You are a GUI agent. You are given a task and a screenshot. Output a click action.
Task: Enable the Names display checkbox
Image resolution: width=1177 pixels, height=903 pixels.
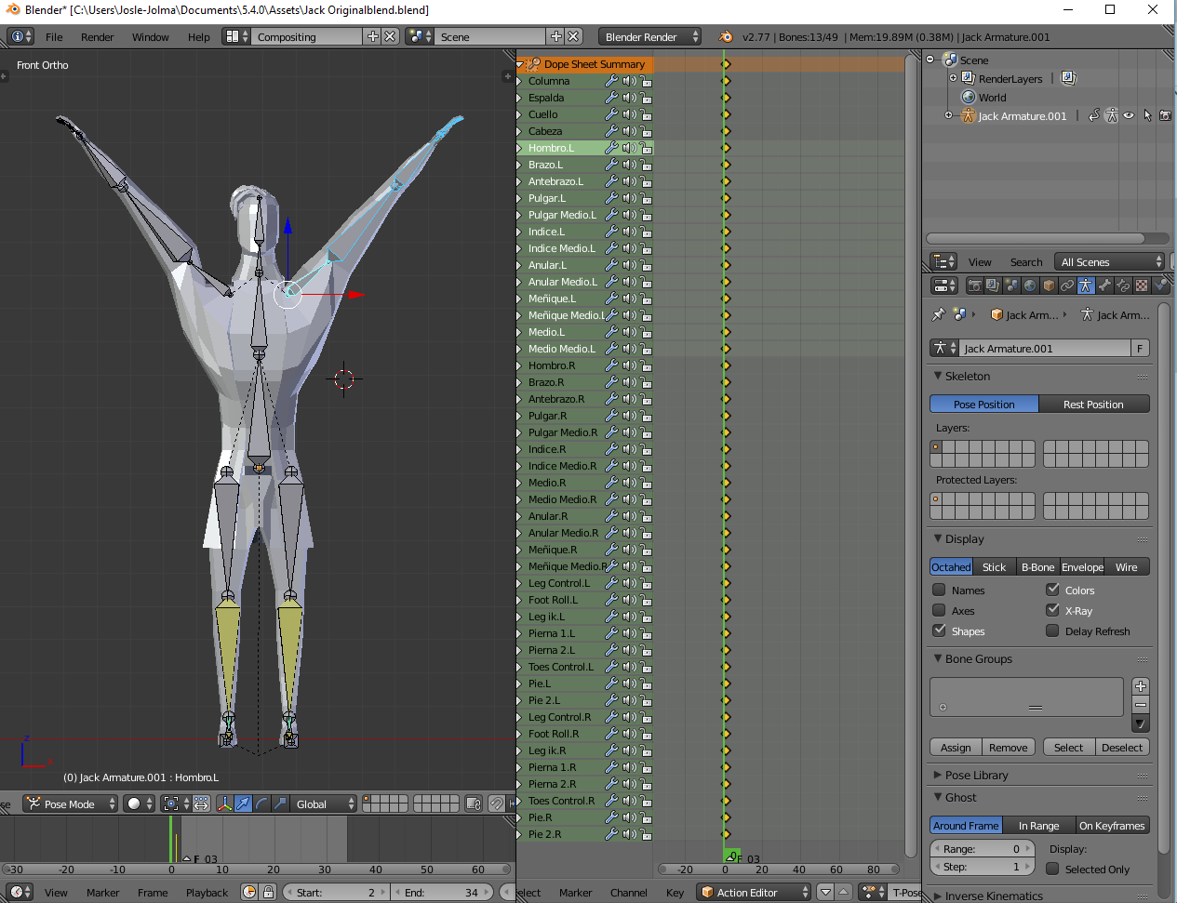939,590
